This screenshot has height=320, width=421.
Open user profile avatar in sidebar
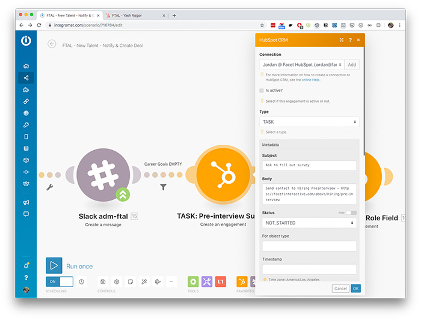26,290
